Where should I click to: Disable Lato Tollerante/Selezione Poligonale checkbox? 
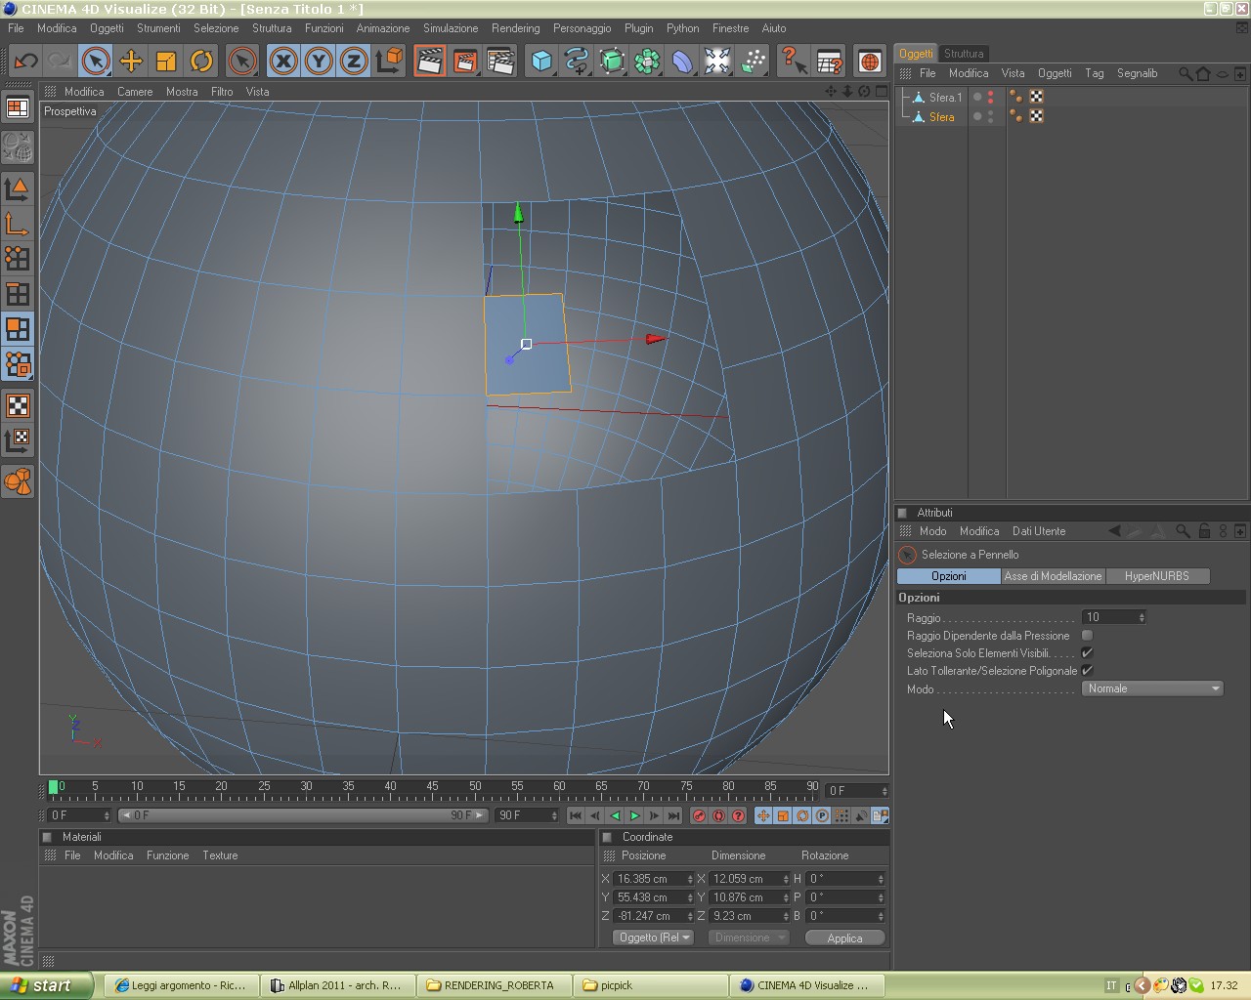tap(1087, 671)
